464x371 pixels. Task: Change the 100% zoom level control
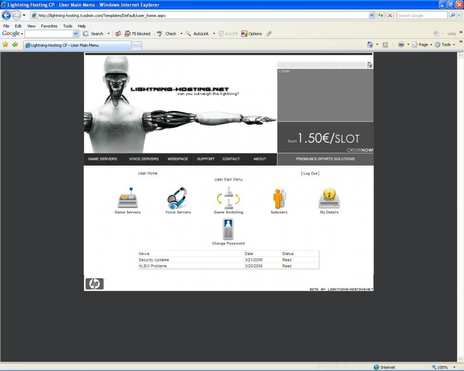click(444, 367)
